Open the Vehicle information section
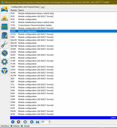Viewport: 117px width, 128px height. coord(4,9)
